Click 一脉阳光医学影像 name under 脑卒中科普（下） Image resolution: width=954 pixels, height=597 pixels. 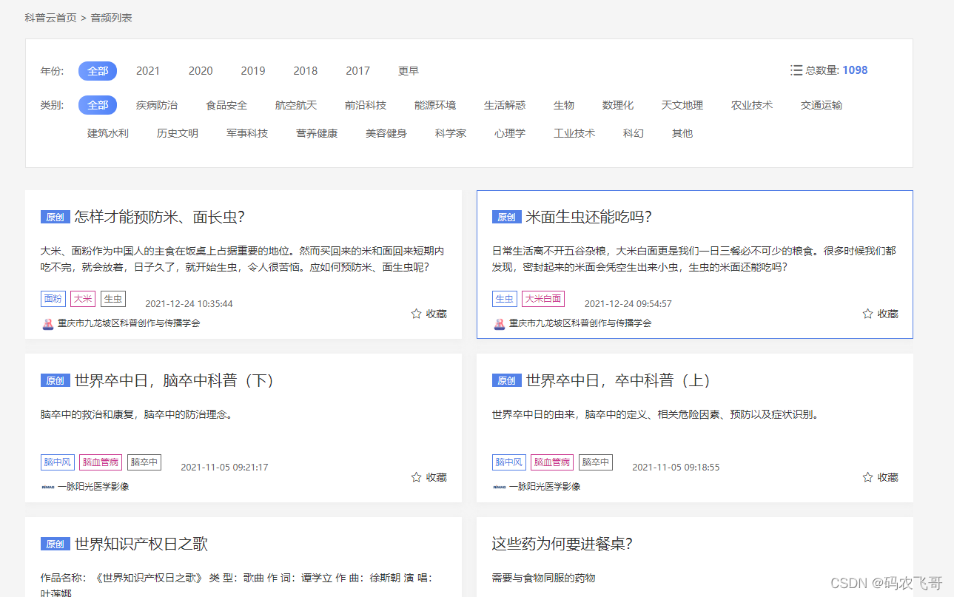click(93, 487)
